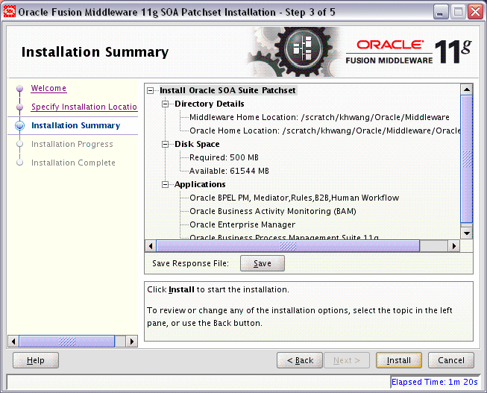Image resolution: width=487 pixels, height=393 pixels.
Task: Open Help for this installer
Action: click(36, 360)
